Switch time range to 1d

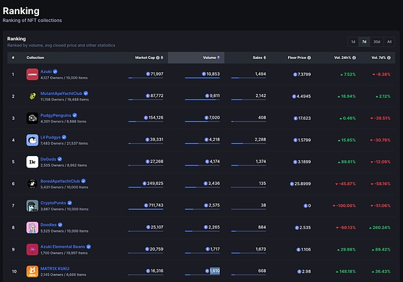[353, 42]
